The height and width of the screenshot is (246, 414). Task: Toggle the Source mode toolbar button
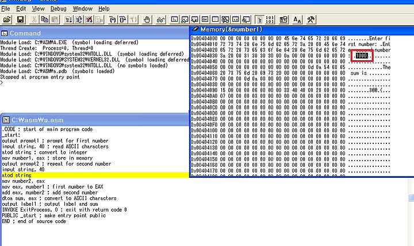click(260, 19)
